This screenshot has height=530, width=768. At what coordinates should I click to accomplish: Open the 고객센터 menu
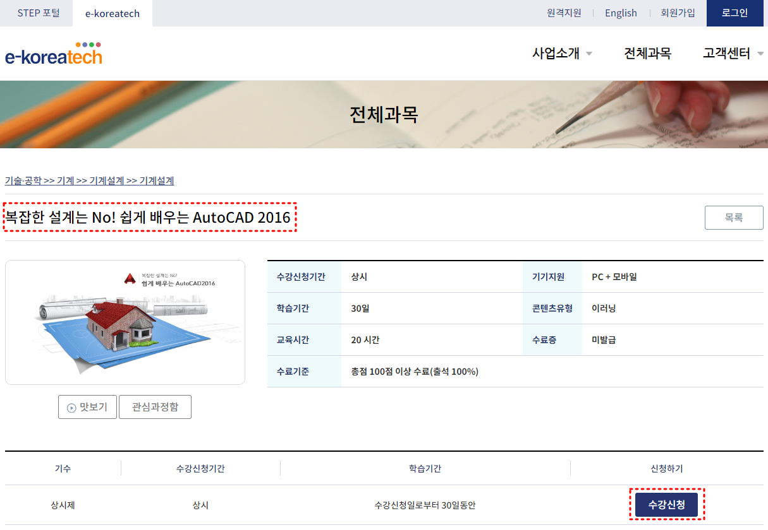[726, 54]
